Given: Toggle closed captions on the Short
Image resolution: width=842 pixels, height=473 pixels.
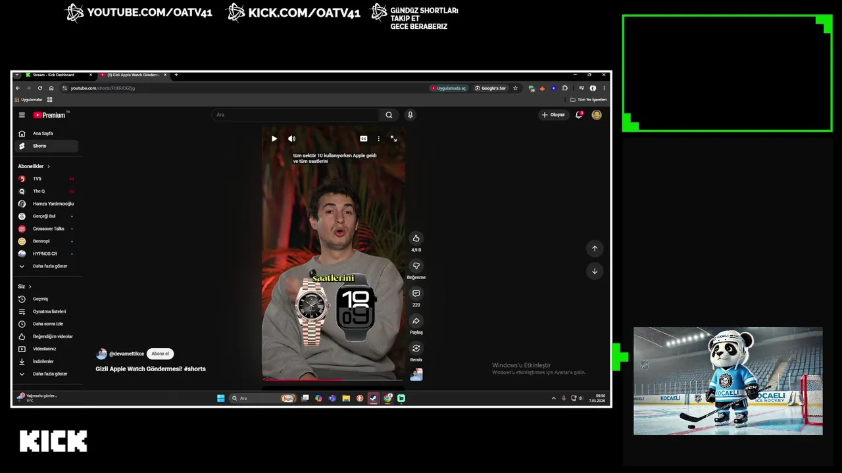Looking at the screenshot, I should tap(363, 139).
